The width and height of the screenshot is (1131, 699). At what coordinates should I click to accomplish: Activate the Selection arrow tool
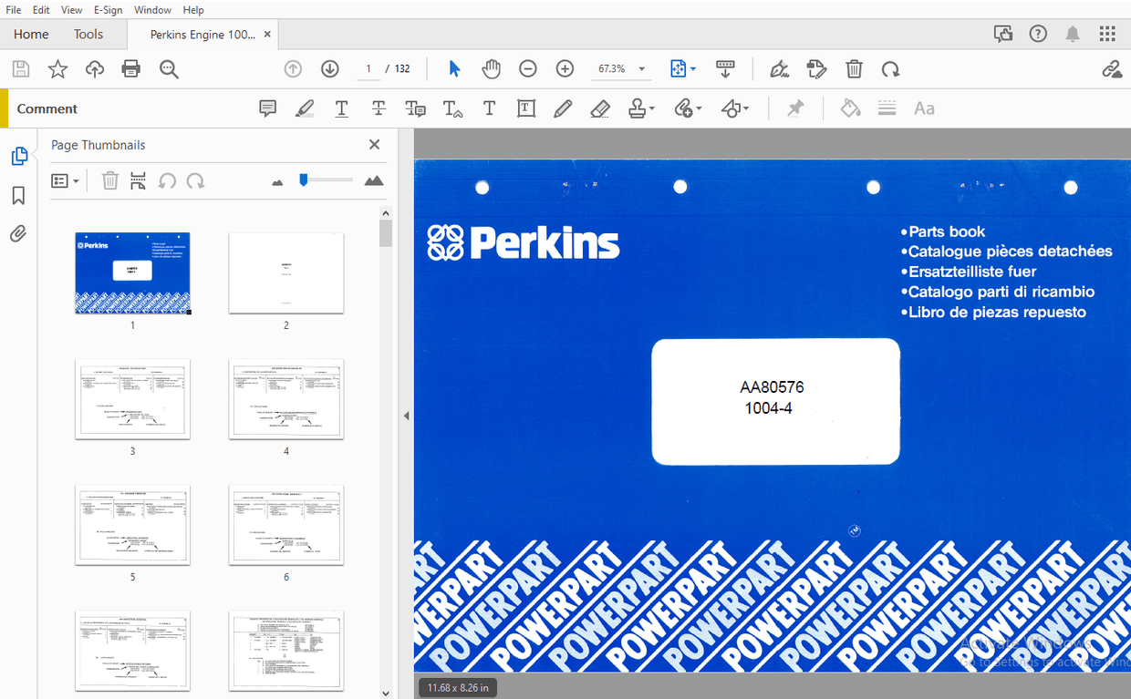click(454, 68)
